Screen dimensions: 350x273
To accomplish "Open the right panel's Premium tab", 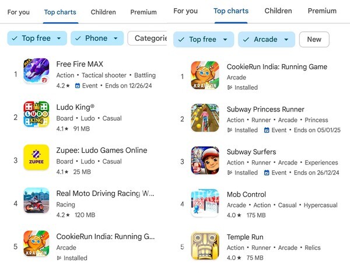I will pos(322,11).
